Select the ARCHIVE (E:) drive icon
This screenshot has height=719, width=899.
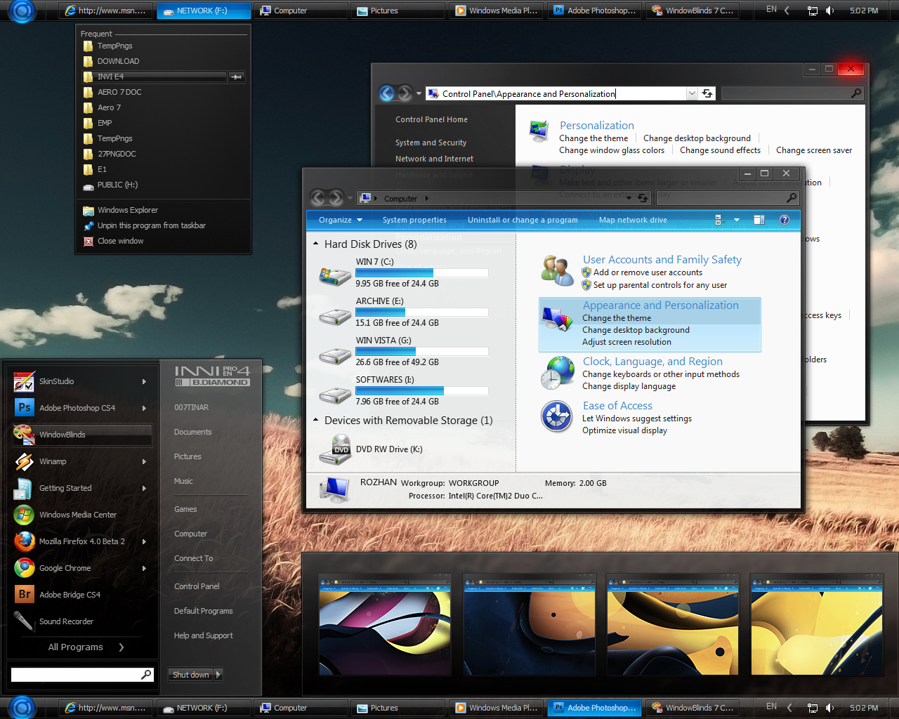point(335,316)
